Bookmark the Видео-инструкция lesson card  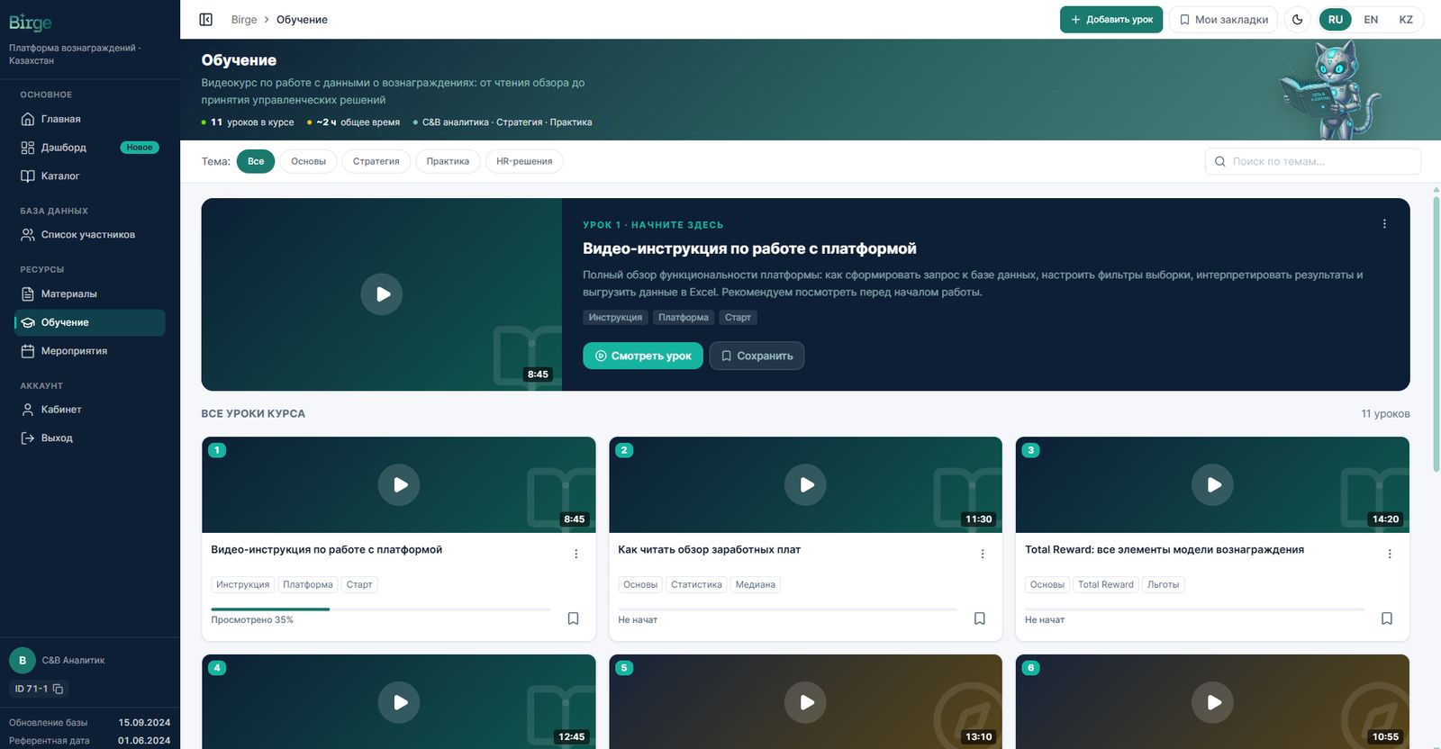[573, 618]
